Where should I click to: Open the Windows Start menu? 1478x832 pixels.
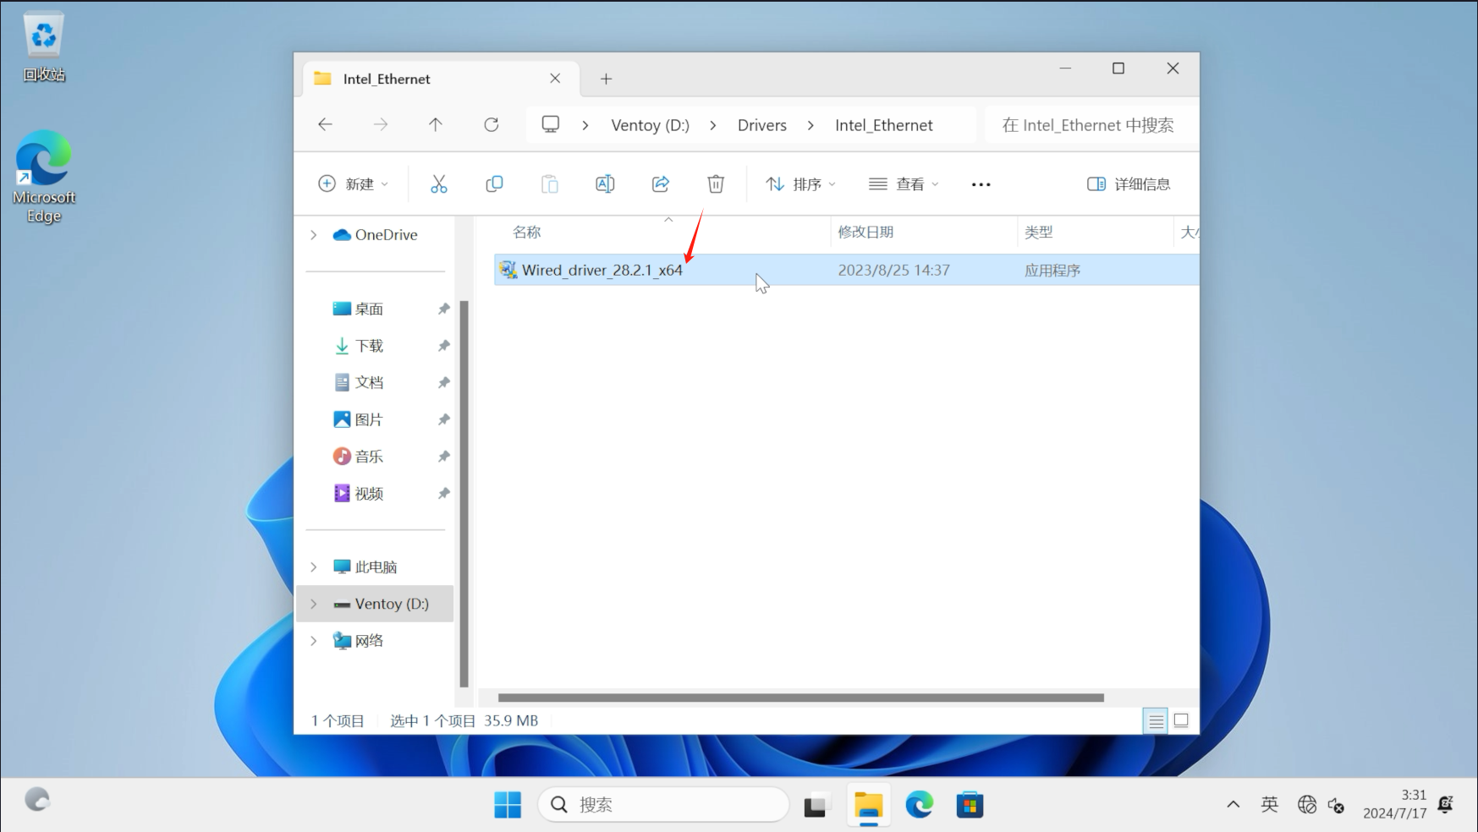[508, 805]
